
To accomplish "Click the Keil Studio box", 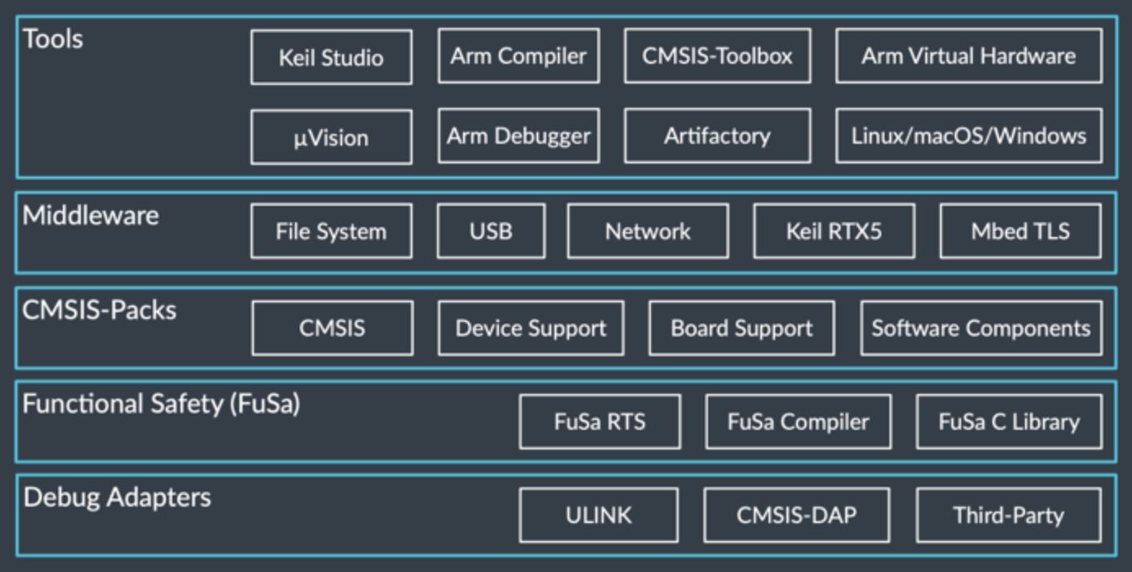I will coord(331,57).
